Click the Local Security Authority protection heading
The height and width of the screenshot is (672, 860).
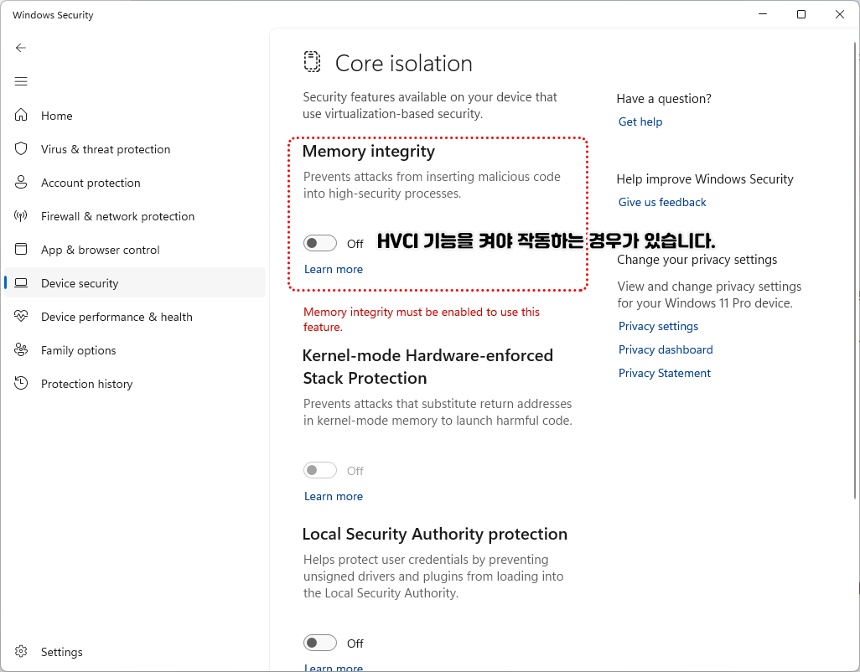[x=435, y=534]
